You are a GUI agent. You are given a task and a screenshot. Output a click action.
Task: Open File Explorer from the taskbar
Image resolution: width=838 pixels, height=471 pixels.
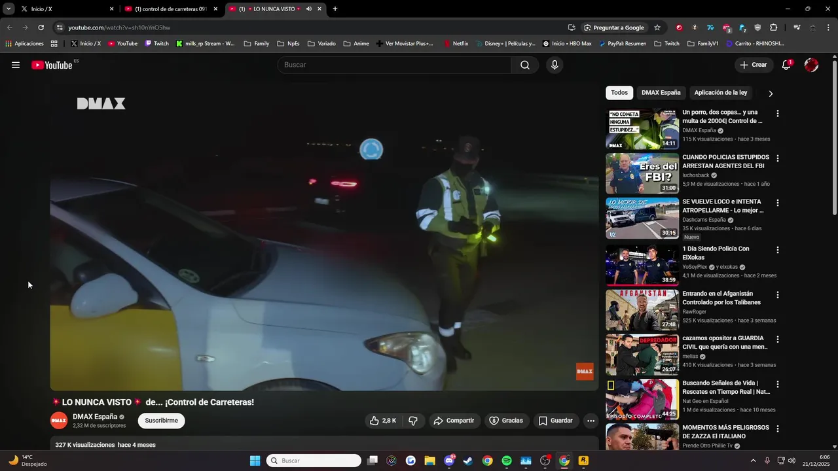[x=429, y=461]
